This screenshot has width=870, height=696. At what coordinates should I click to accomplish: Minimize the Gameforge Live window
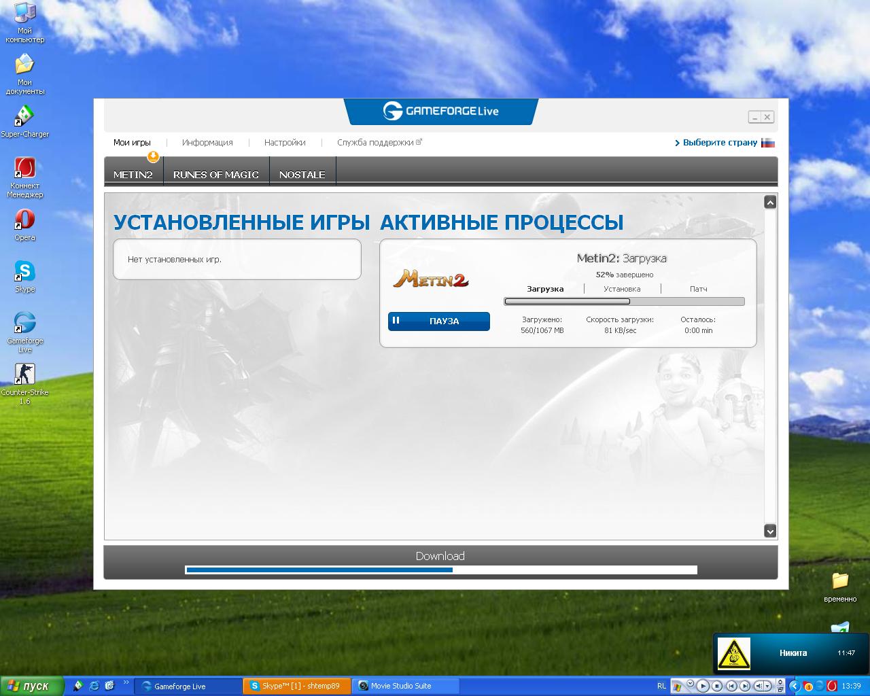(755, 117)
